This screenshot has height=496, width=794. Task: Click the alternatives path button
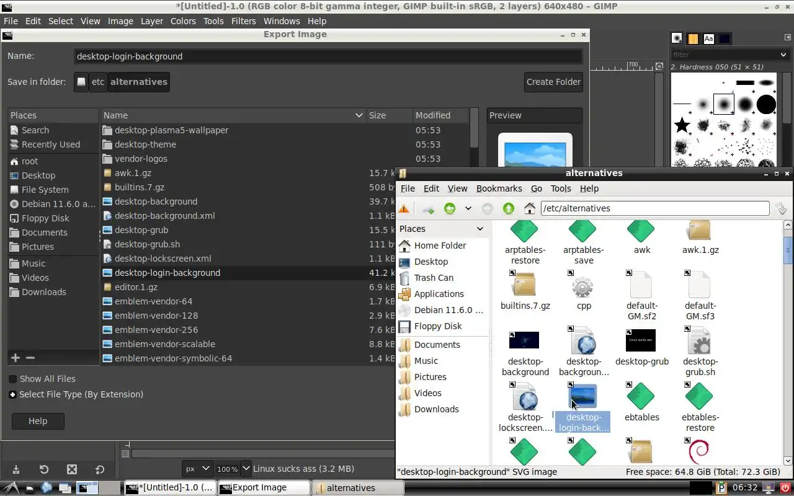[x=139, y=82]
